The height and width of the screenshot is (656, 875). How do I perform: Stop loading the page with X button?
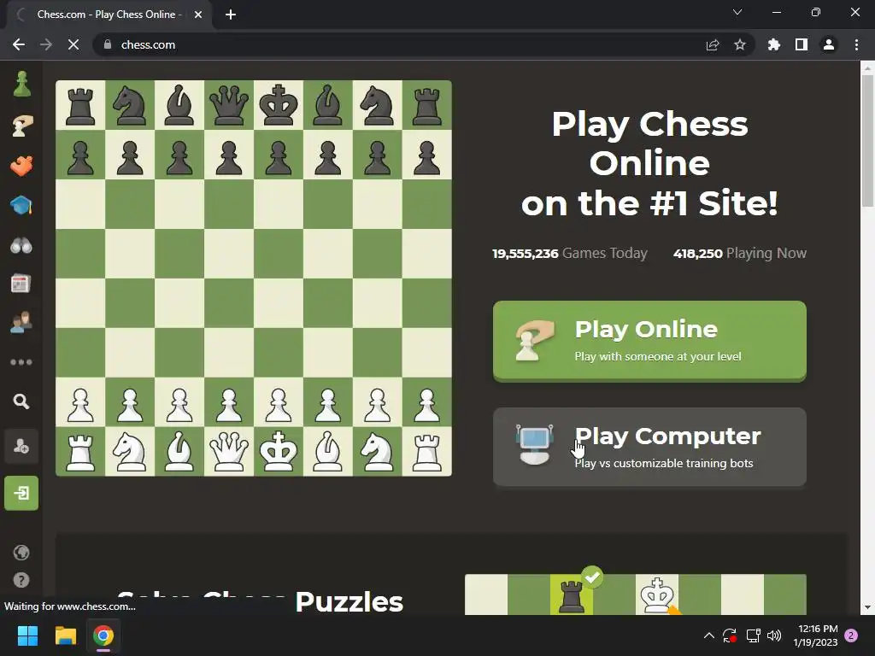click(73, 44)
